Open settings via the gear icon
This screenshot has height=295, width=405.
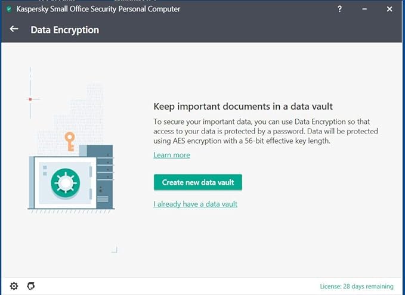[14, 286]
